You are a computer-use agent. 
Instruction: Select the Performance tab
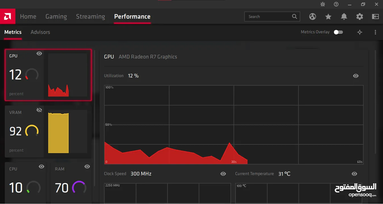coord(132,16)
